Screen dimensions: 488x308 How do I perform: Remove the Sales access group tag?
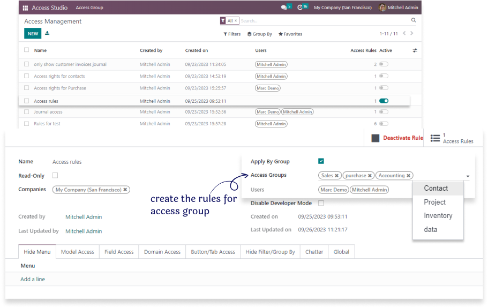coord(337,176)
